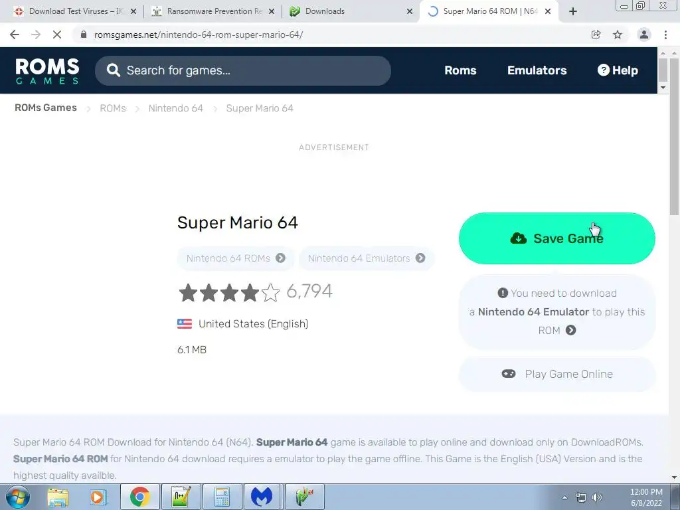Click arrow icon on Nintendo 64 Emulators tag

point(420,258)
